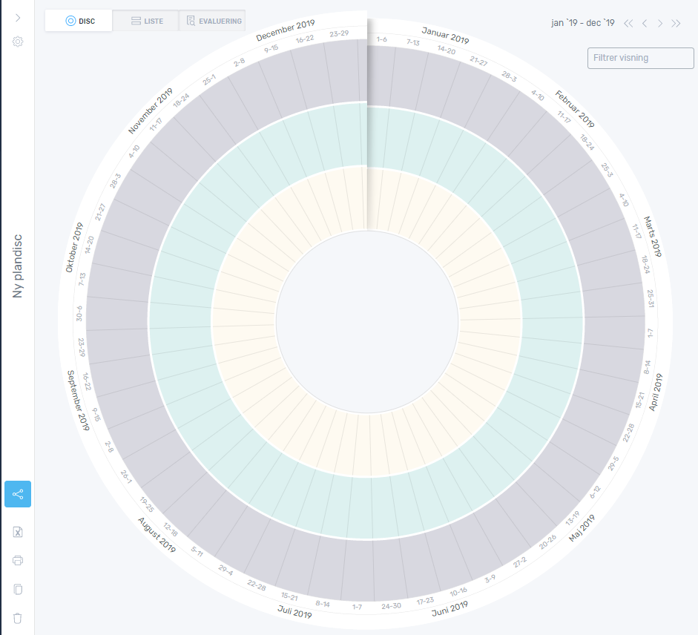Click the date range jan '19 - dec '19
The height and width of the screenshot is (635, 698).
[582, 23]
